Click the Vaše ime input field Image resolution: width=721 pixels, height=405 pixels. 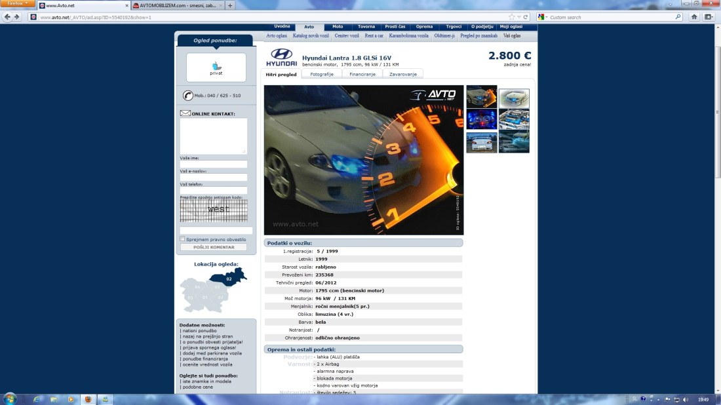[x=214, y=164]
